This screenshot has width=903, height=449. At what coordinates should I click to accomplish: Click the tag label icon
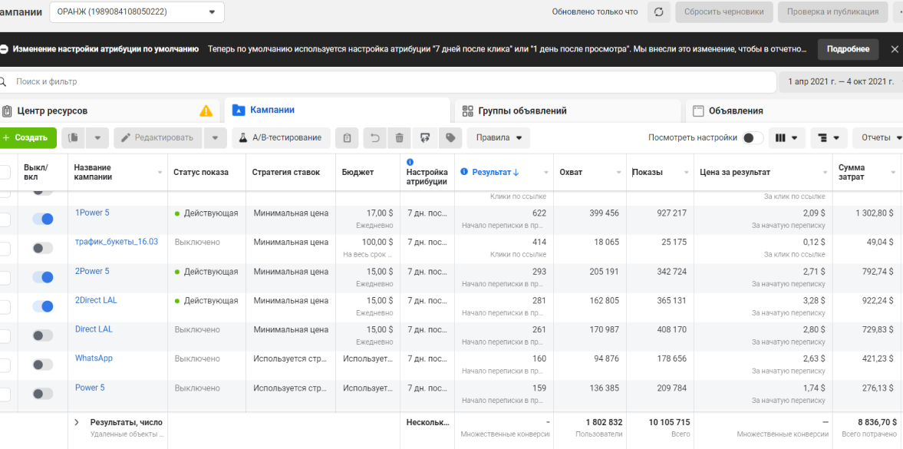[450, 137]
